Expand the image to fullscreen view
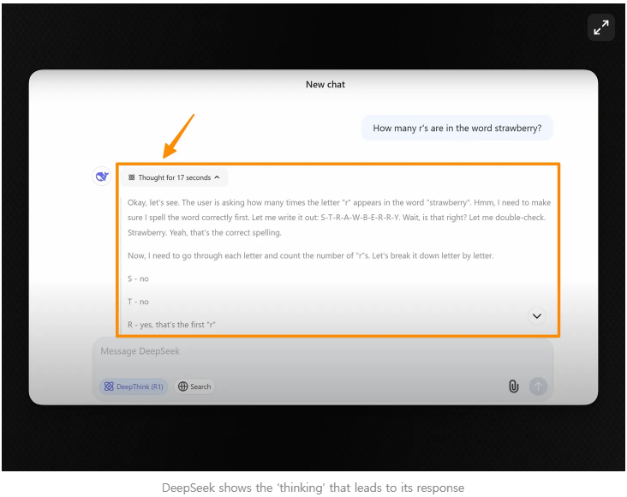 click(601, 27)
